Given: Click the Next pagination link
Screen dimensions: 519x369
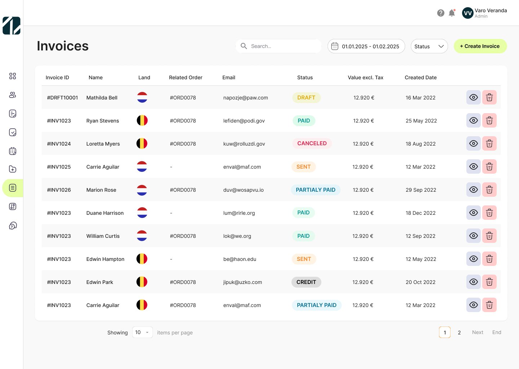Looking at the screenshot, I should tap(478, 332).
